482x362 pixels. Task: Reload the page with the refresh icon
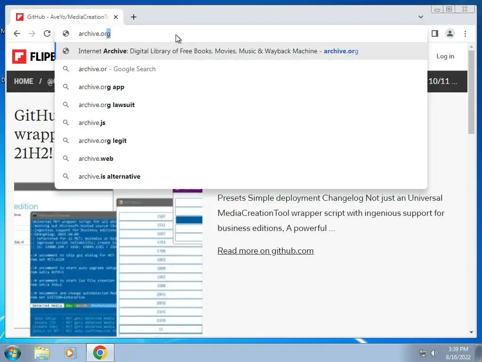click(x=47, y=33)
